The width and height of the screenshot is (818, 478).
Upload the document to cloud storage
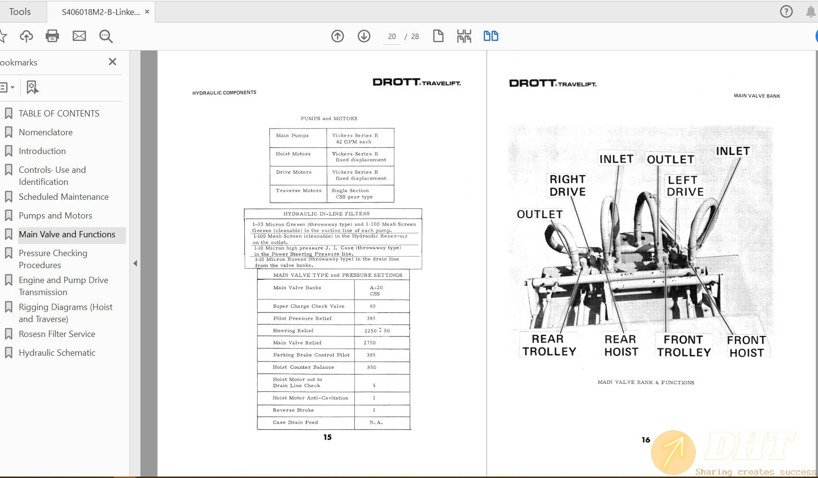pos(26,36)
